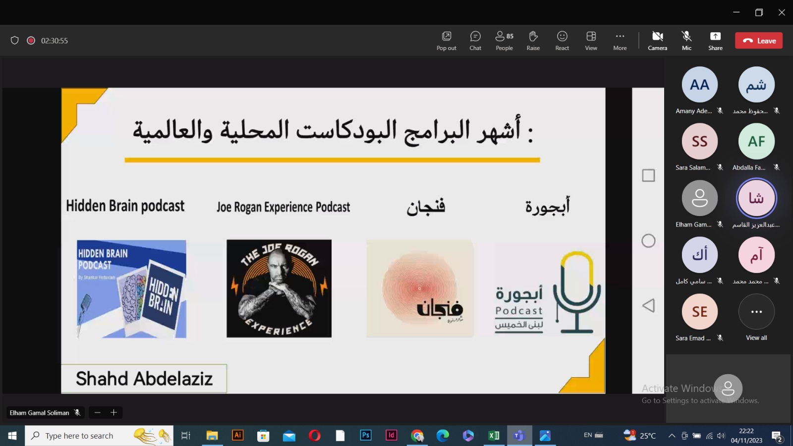This screenshot has width=793, height=446.
Task: Switch to Microsoft Teams on taskbar
Action: coord(519,436)
